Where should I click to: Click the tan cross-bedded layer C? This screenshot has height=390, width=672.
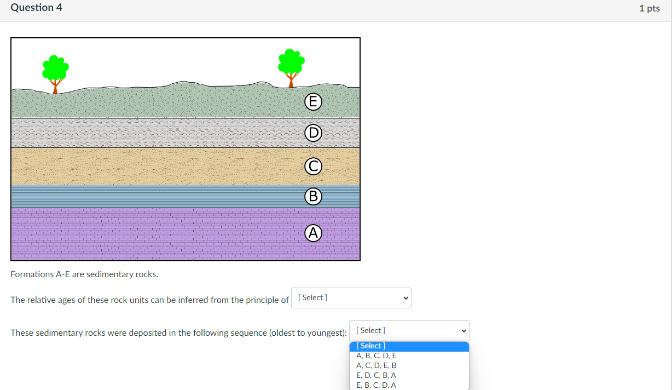[164, 166]
